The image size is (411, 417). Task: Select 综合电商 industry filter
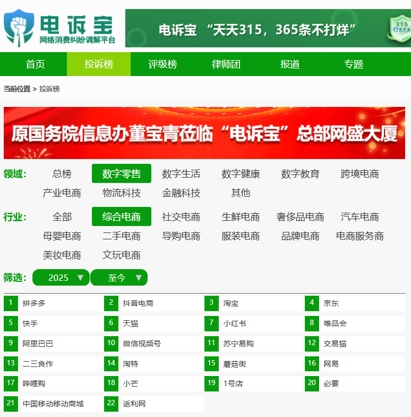pyautogui.click(x=122, y=217)
